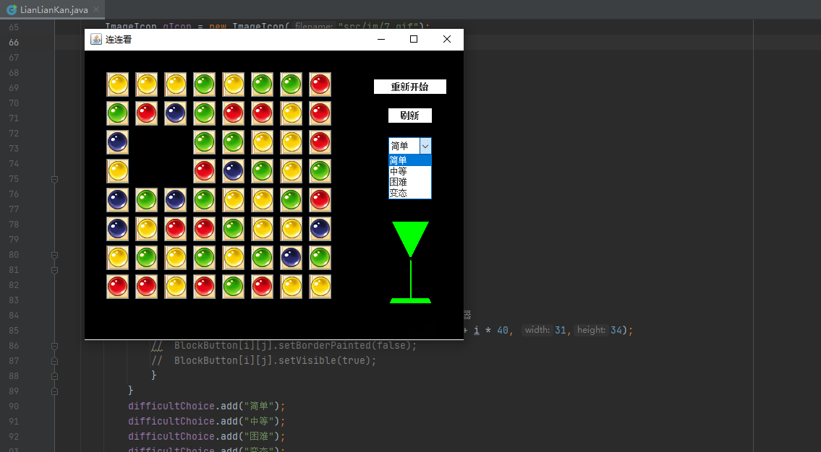Choose the yellow ball in the second row
The height and width of the screenshot is (452, 821).
tap(292, 113)
